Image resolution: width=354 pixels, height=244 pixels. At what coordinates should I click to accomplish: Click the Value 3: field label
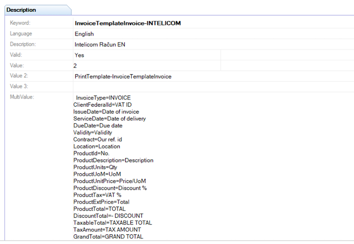pyautogui.click(x=19, y=86)
